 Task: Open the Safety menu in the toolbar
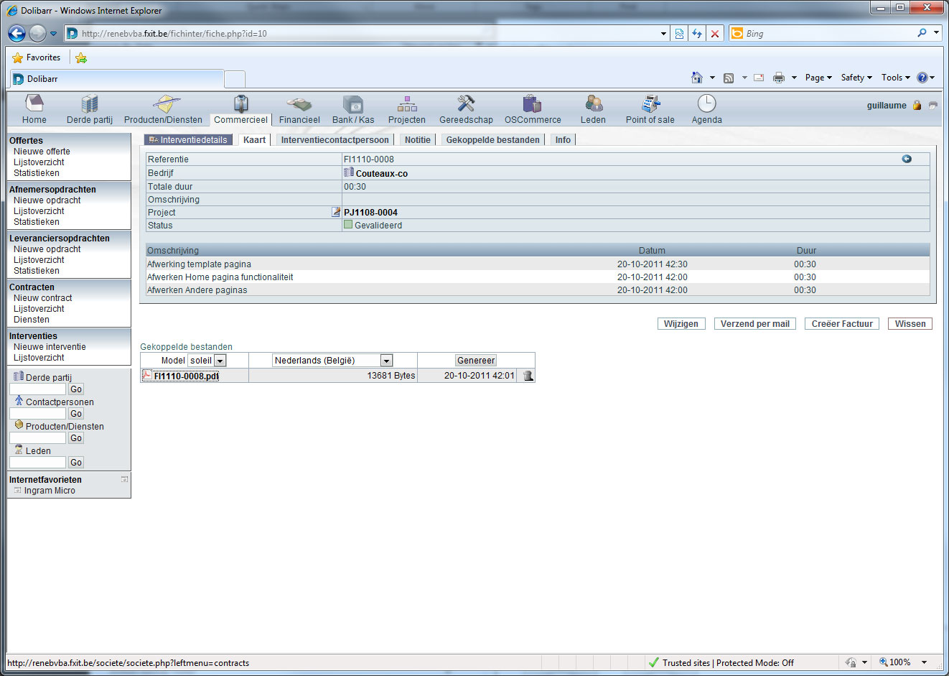click(856, 78)
